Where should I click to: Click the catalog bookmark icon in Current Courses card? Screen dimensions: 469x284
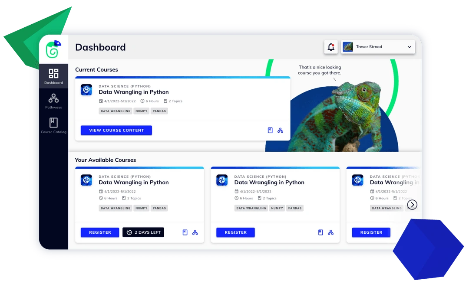(x=270, y=130)
